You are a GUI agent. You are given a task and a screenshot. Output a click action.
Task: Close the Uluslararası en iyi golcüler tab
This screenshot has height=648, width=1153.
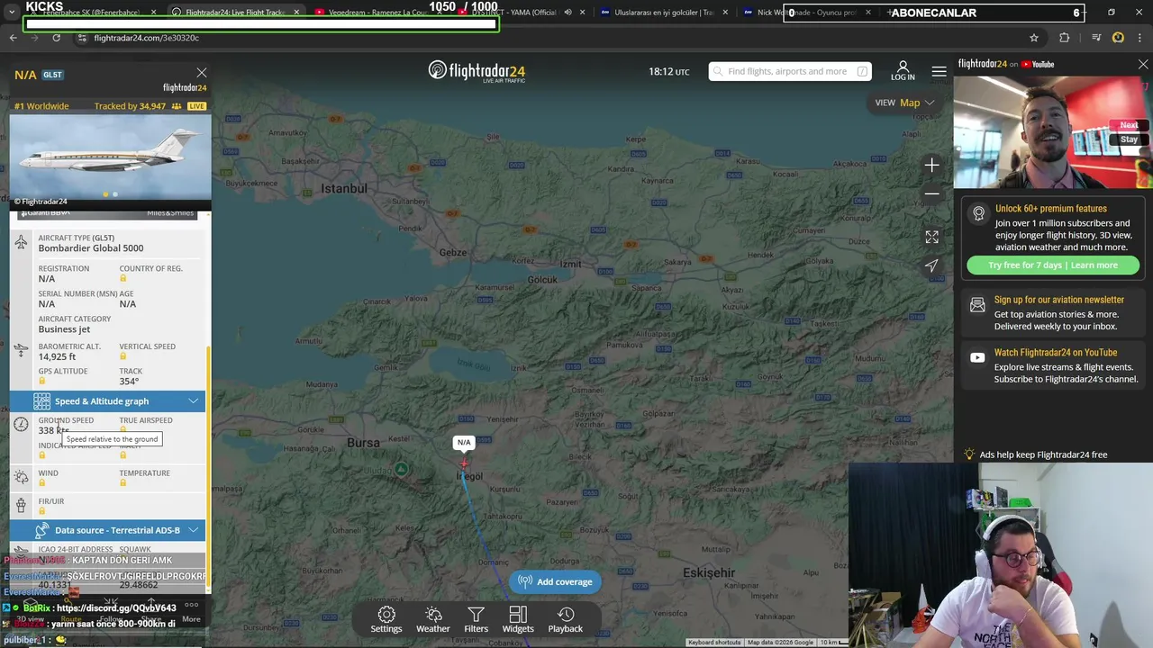click(x=725, y=13)
